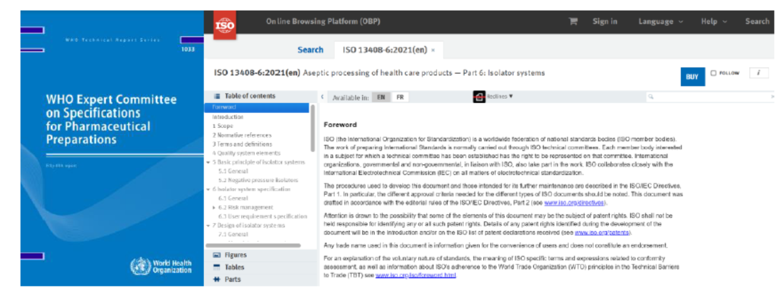This screenshot has width=782, height=294.
Task: Click the Figures image icon
Action: click(x=217, y=255)
